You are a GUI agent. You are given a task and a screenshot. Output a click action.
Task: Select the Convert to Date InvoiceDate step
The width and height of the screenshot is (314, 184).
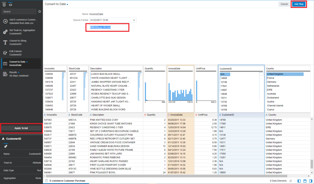tap(21, 64)
